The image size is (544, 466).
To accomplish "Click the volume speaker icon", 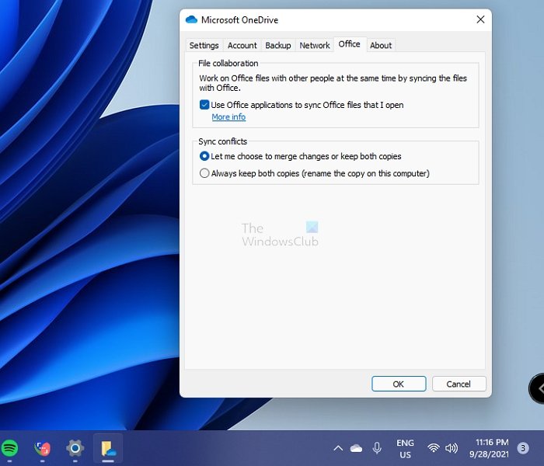I will pos(452,448).
